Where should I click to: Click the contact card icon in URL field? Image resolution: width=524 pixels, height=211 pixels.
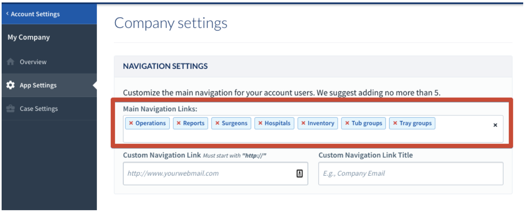tap(299, 174)
